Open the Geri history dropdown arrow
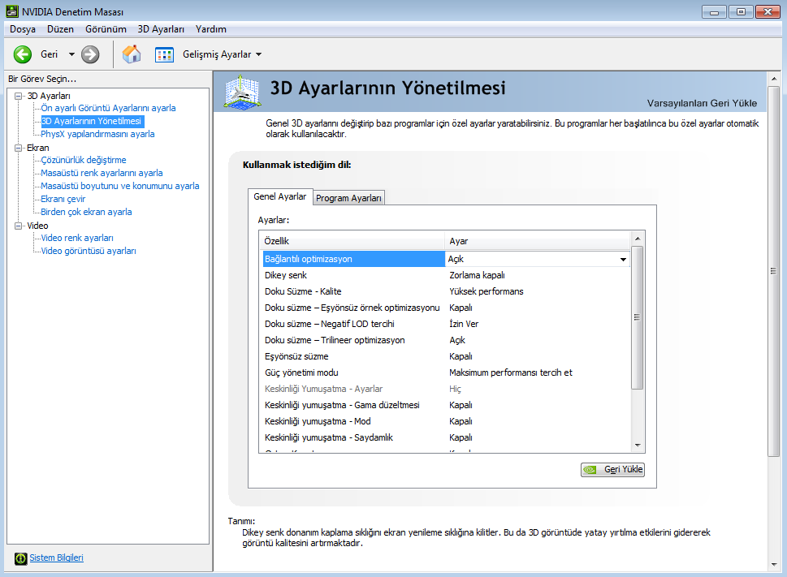 (71, 54)
